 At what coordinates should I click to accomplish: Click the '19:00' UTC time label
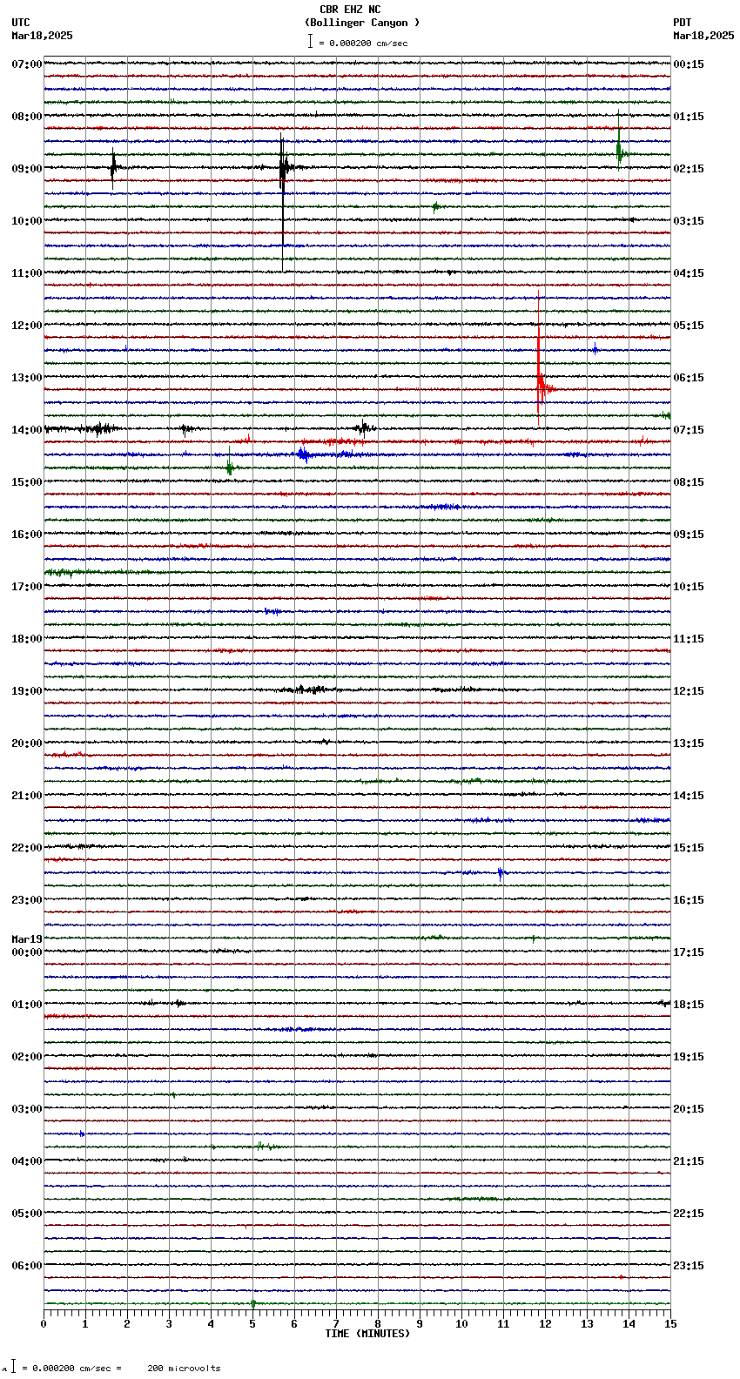27,691
